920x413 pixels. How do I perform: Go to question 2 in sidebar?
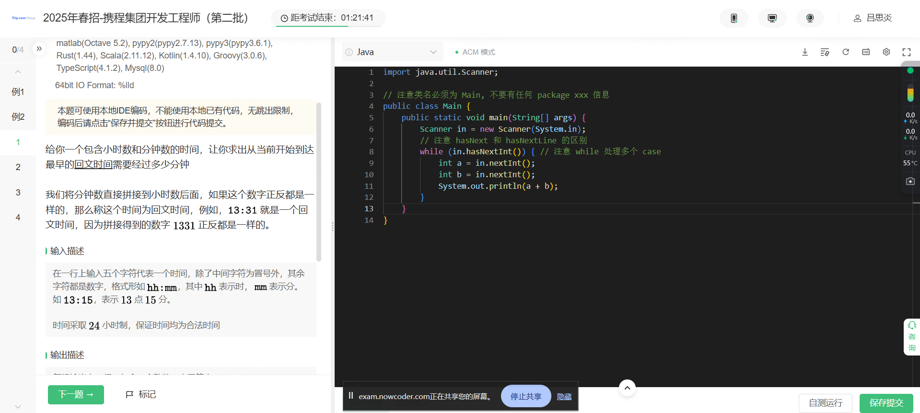pyautogui.click(x=18, y=167)
